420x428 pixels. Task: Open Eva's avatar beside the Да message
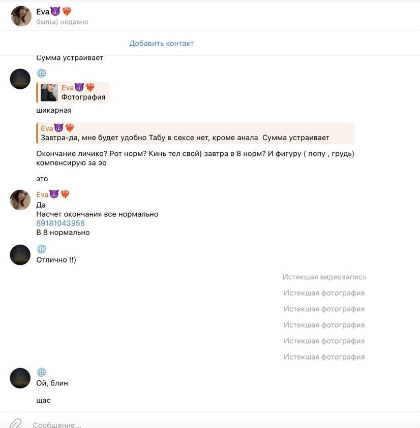pyautogui.click(x=20, y=200)
